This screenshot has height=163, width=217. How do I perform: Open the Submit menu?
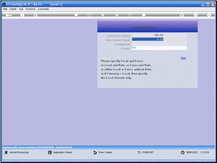[13, 9]
